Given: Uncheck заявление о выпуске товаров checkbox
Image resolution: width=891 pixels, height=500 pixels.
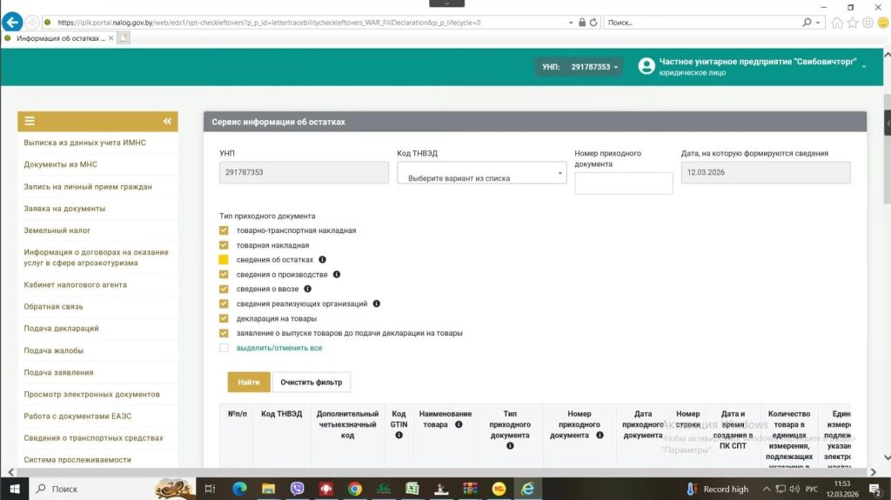Looking at the screenshot, I should tap(224, 333).
